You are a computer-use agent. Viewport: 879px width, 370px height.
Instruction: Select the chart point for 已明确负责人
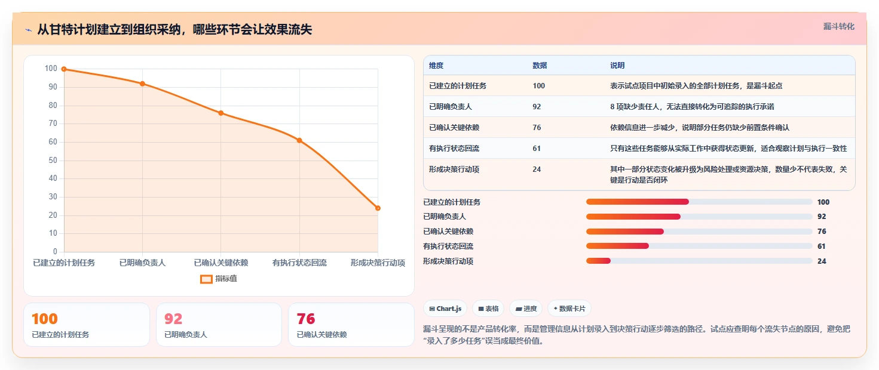[x=142, y=84]
